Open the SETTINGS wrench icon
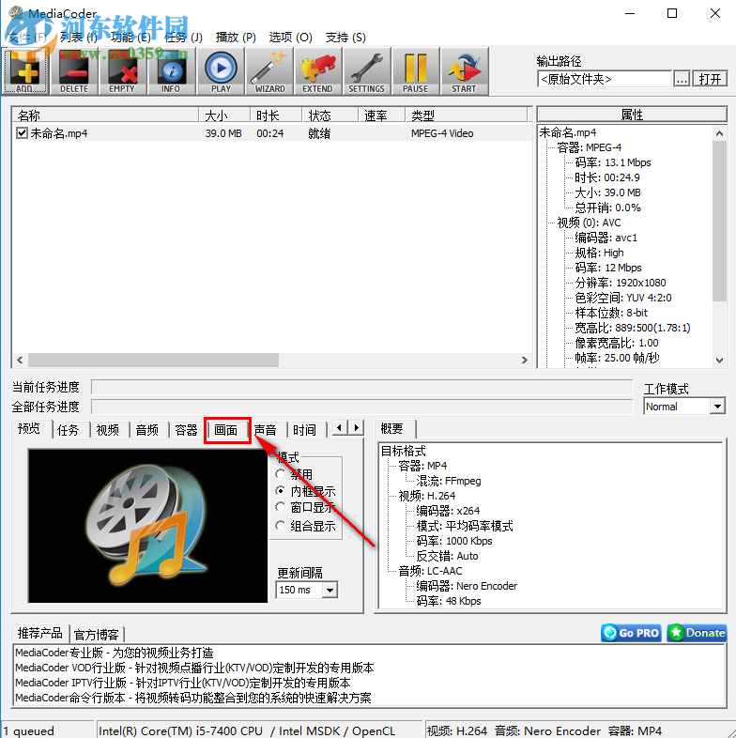Image resolution: width=736 pixels, height=738 pixels. pos(366,71)
